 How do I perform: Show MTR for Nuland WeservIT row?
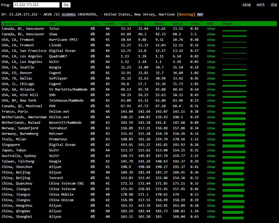click(211, 122)
